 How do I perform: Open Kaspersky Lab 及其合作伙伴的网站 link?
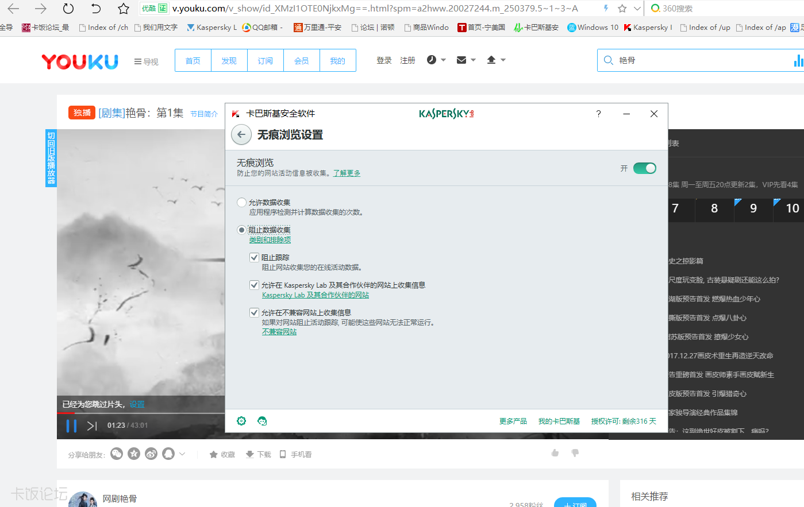[316, 295]
